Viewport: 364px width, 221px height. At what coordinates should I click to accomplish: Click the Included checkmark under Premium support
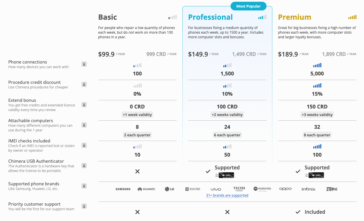click(x=298, y=212)
